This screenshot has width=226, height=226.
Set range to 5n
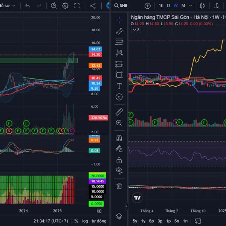177,221
